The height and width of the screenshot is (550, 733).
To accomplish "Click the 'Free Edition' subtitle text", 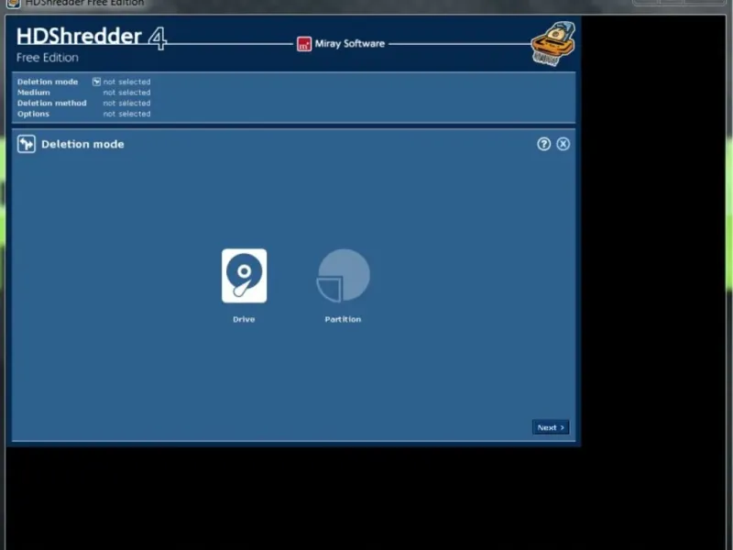I will pyautogui.click(x=48, y=58).
